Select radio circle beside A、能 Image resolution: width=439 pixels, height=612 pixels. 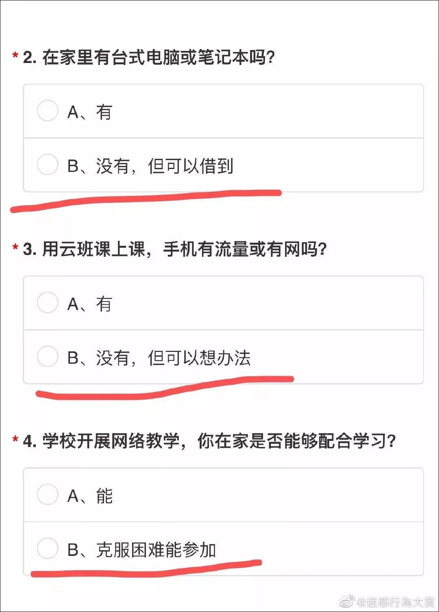(x=48, y=495)
